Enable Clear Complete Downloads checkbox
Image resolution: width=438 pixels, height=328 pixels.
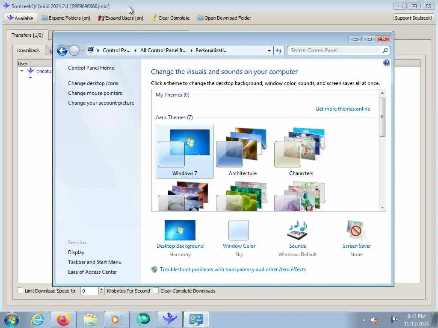click(156, 290)
